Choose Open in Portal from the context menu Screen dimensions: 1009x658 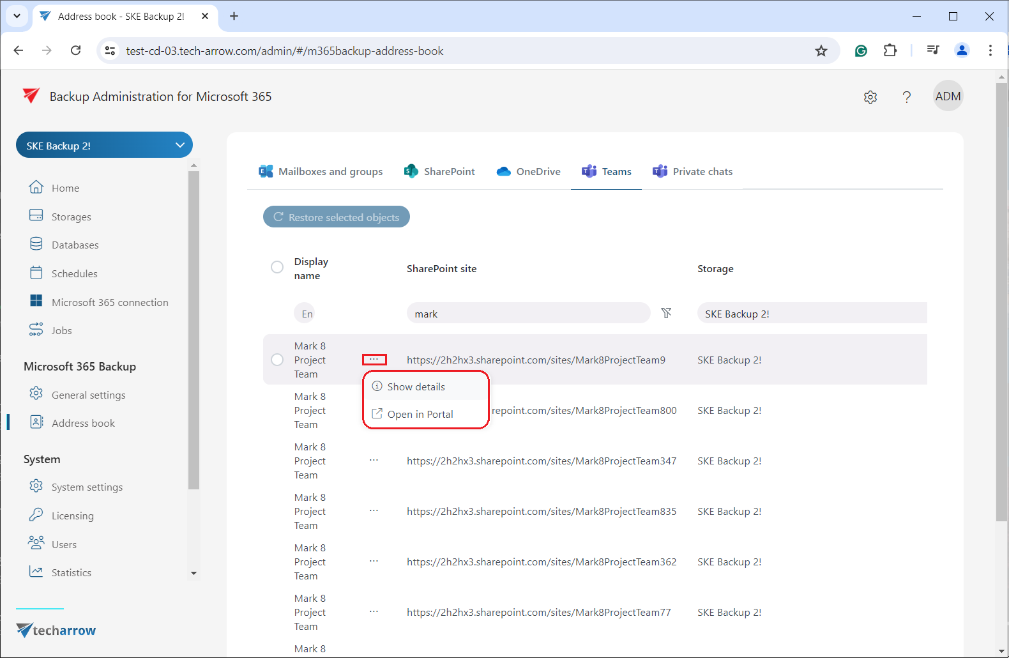420,414
